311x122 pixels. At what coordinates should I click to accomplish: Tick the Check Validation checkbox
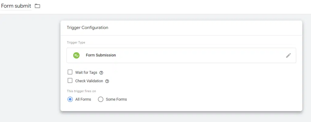pos(70,81)
